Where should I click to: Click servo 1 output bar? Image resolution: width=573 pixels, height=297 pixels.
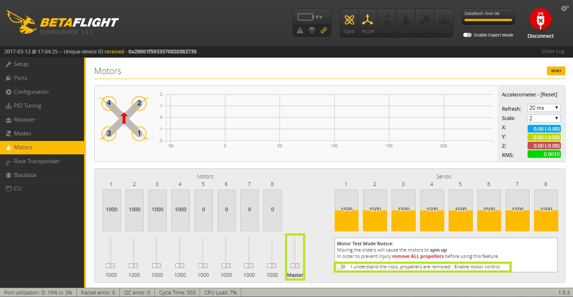click(x=346, y=210)
